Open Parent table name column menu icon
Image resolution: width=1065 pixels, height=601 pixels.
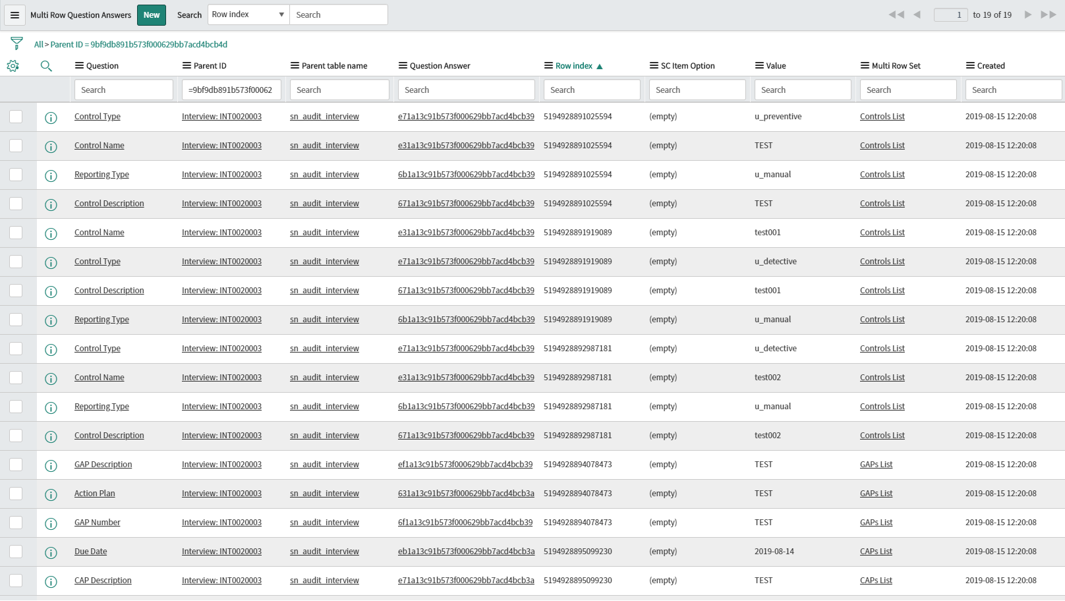tap(295, 65)
